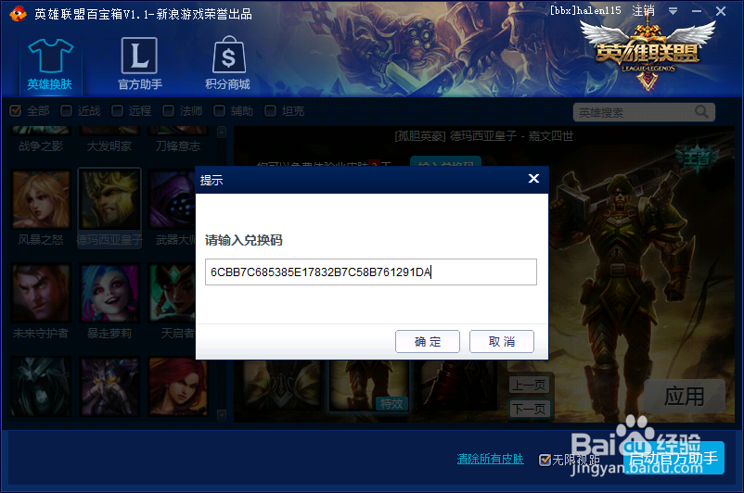This screenshot has height=493, width=744.
Task: Enable the 辅助 filter checkbox
Action: coord(219,111)
